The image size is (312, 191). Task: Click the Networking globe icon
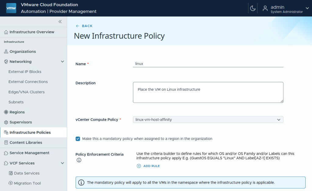(6, 62)
